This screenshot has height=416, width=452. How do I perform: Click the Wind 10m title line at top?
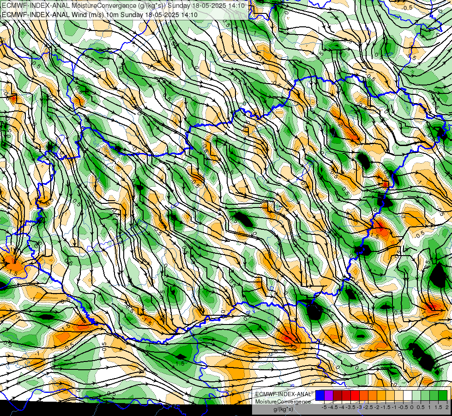click(x=99, y=14)
